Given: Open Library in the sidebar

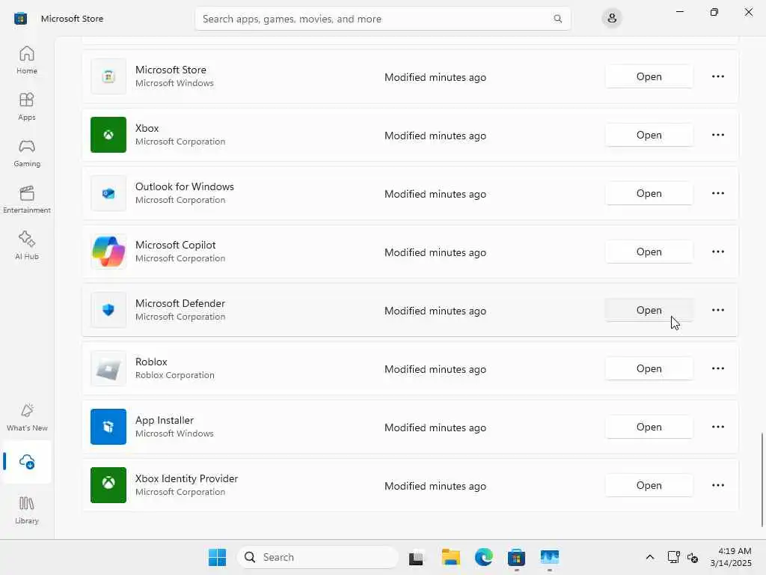Looking at the screenshot, I should pos(27,510).
